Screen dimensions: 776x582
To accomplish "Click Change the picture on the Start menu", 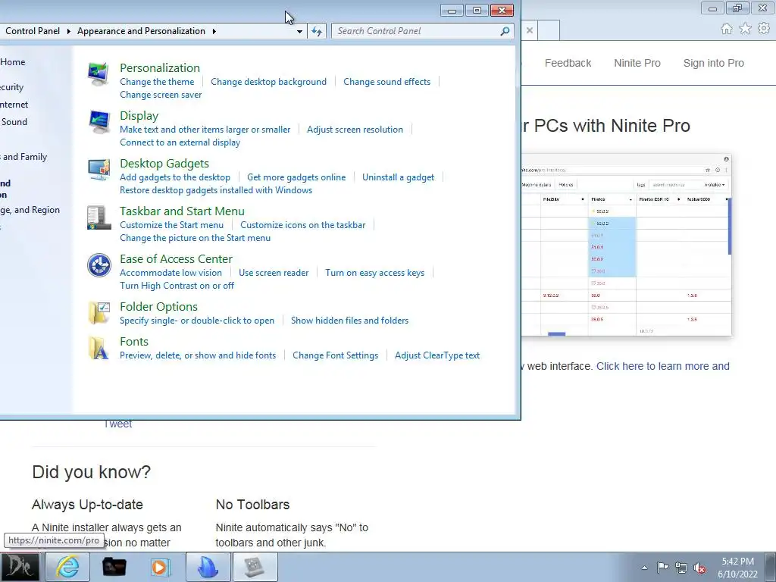I will [195, 238].
